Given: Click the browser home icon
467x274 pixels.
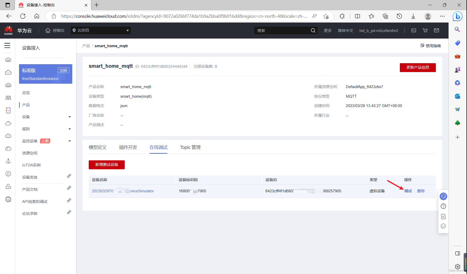Looking at the screenshot, I should 37,16.
